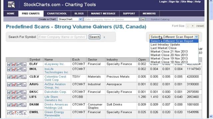Open the Symbol Catalog link
This screenshot has height=119, width=213.
coord(160,20)
